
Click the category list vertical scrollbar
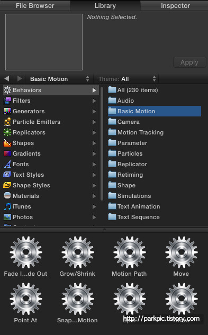click(x=102, y=143)
